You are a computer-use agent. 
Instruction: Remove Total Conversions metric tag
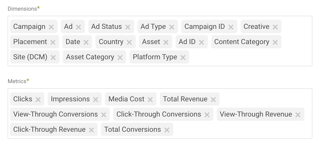(167, 130)
